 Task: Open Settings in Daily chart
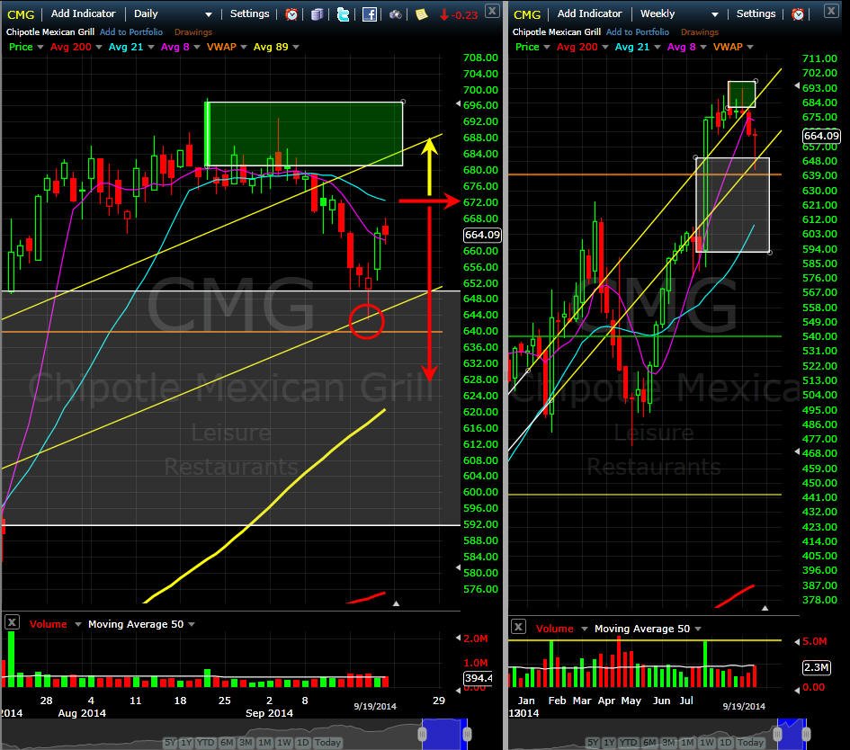coord(249,13)
